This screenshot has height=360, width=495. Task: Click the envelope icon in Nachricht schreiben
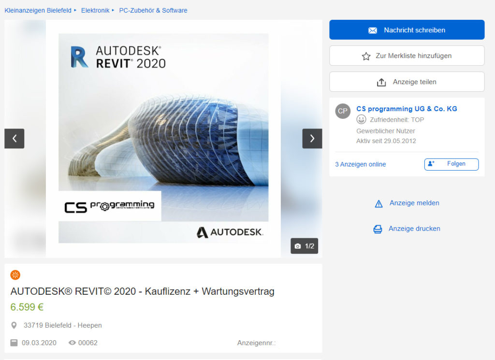coord(372,29)
